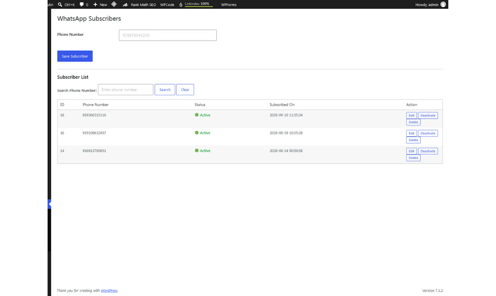
Task: Deactivate subscriber with ID 16
Action: (428, 133)
